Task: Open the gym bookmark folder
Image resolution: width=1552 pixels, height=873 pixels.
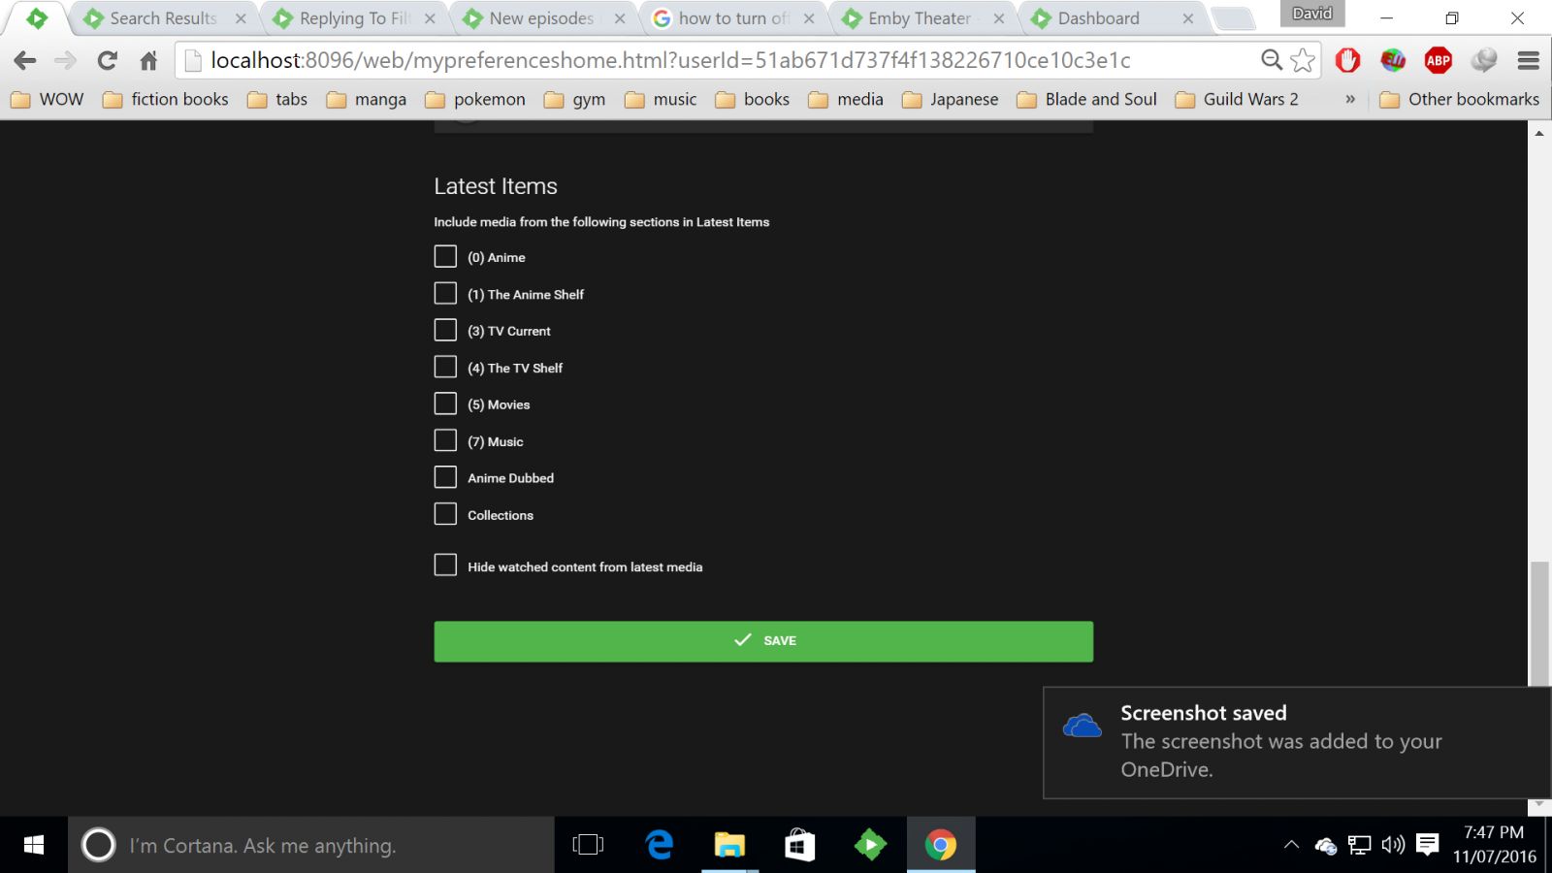Action: (x=575, y=99)
